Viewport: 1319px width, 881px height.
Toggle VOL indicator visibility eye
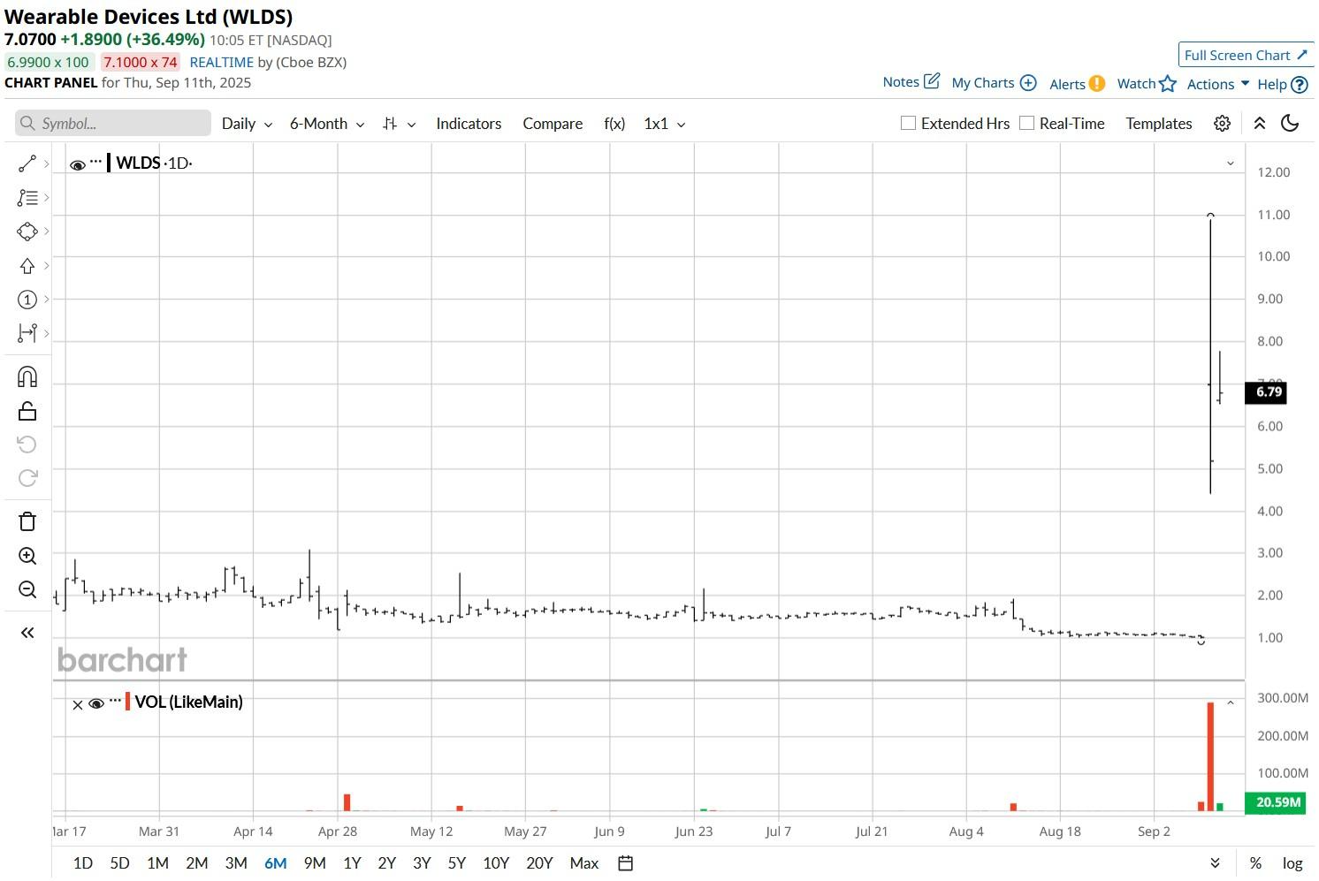(x=96, y=703)
